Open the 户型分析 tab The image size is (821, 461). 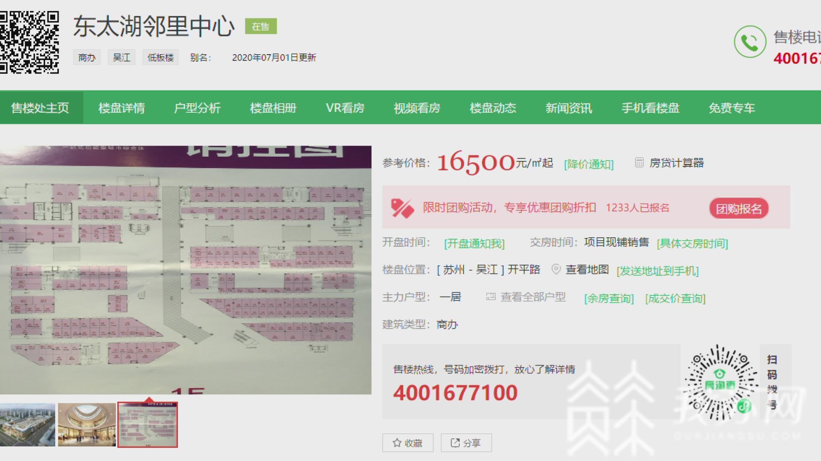(x=197, y=108)
